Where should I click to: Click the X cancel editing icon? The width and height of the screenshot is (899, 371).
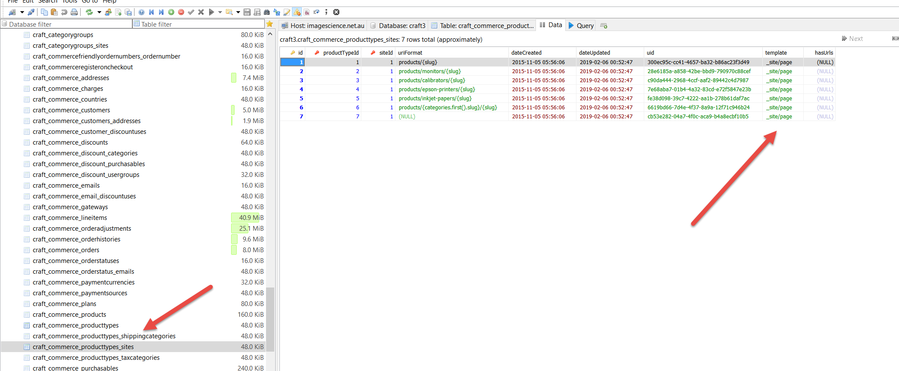[201, 12]
